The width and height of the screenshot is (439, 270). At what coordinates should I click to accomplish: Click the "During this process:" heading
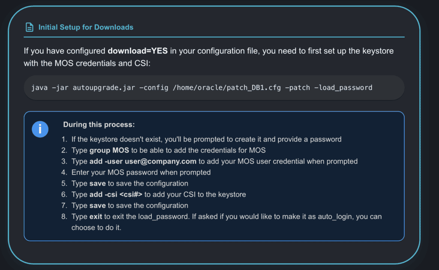click(99, 125)
